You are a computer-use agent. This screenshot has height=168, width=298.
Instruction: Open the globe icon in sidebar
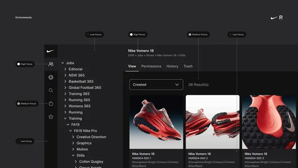coord(51,77)
